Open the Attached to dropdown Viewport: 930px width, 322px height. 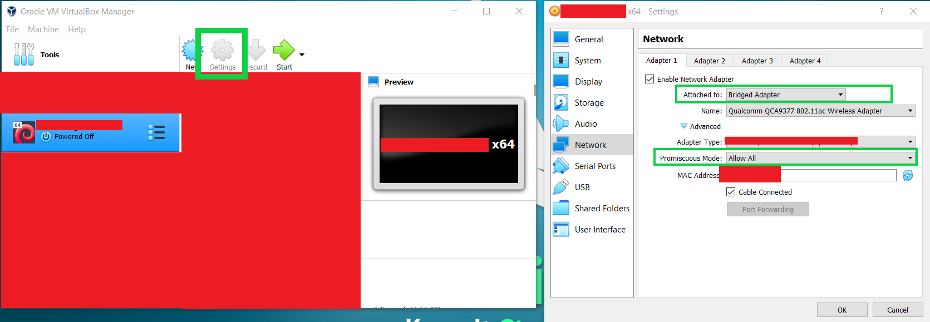tap(786, 95)
